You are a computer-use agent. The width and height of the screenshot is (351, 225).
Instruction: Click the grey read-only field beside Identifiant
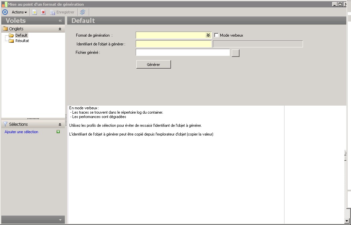tap(258, 44)
